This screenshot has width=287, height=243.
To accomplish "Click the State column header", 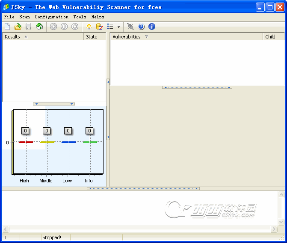I will 95,37.
